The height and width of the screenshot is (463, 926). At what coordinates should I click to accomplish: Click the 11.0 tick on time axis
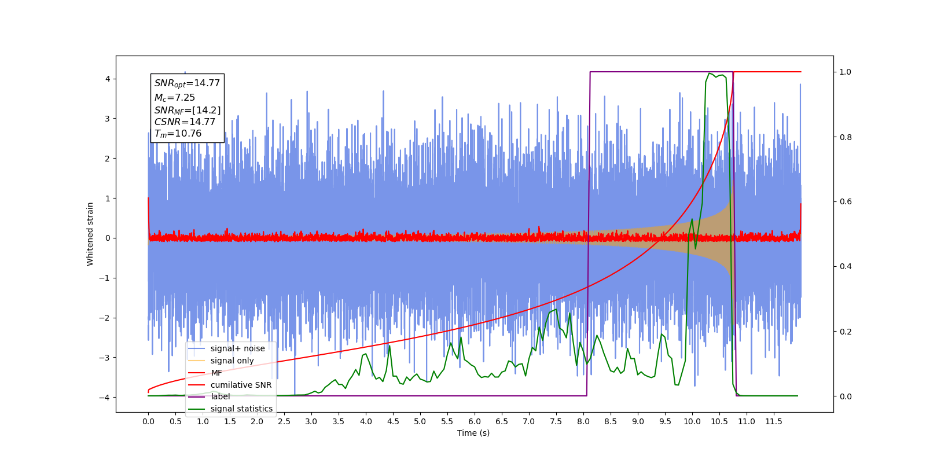pos(747,421)
